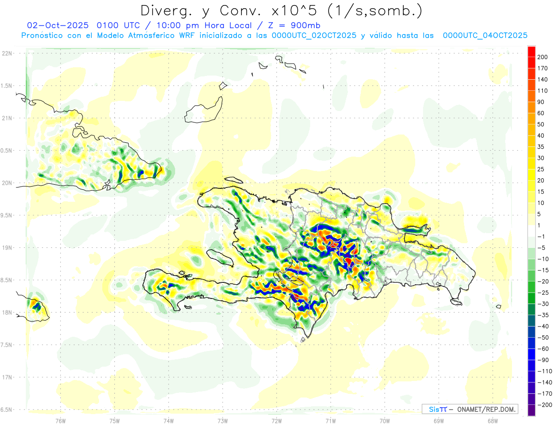Click longitude label '75W'
553x427 pixels.
(x=114, y=420)
